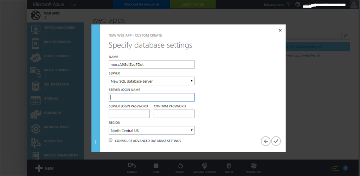Click the Confirm Password field
Image resolution: width=360 pixels, height=176 pixels.
[x=174, y=114]
